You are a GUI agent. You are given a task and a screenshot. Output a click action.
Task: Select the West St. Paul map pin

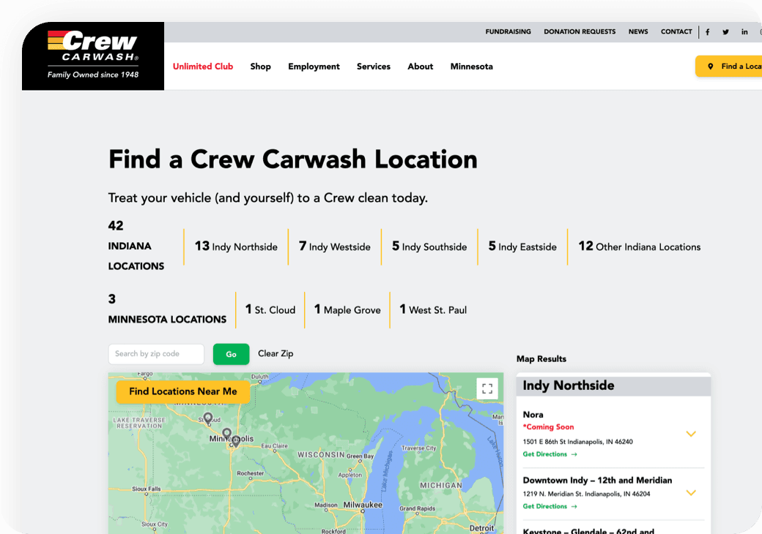[236, 441]
